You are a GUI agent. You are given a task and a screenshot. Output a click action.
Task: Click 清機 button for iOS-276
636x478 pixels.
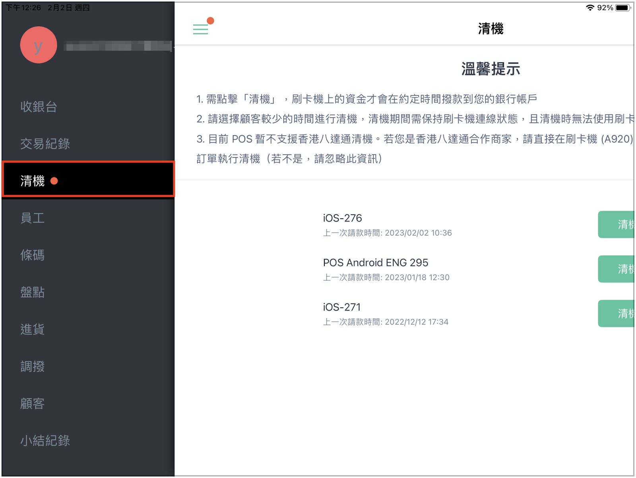[616, 225]
